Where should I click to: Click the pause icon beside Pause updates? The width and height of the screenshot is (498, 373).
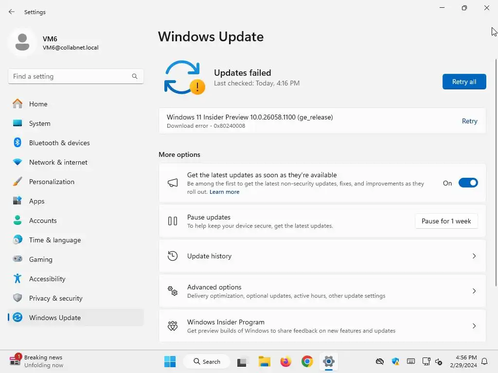173,221
